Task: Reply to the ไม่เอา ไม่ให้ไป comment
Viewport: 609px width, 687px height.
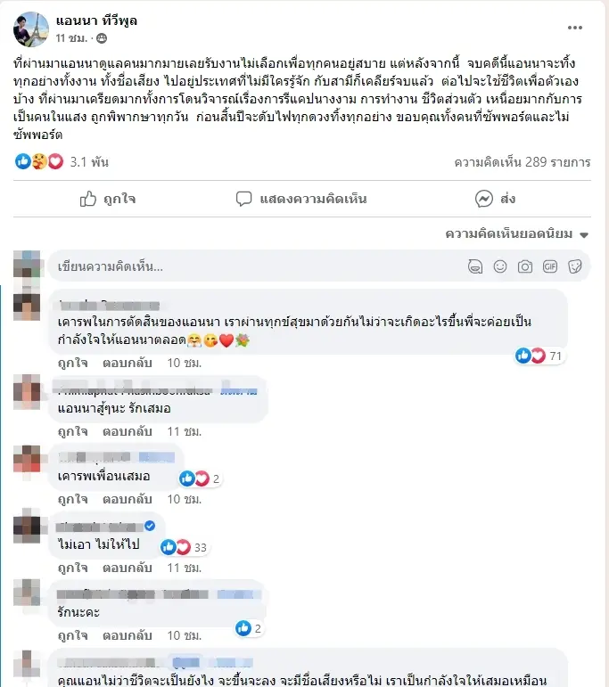Action: point(128,568)
